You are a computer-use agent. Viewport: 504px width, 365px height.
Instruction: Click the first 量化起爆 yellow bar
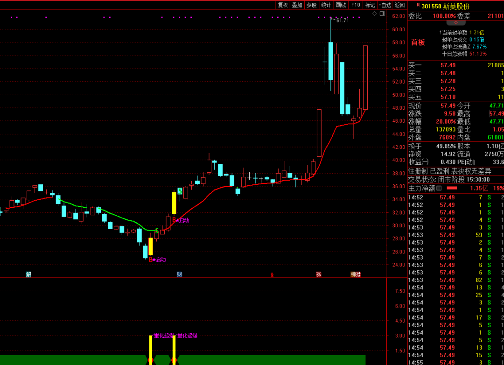pos(150,349)
